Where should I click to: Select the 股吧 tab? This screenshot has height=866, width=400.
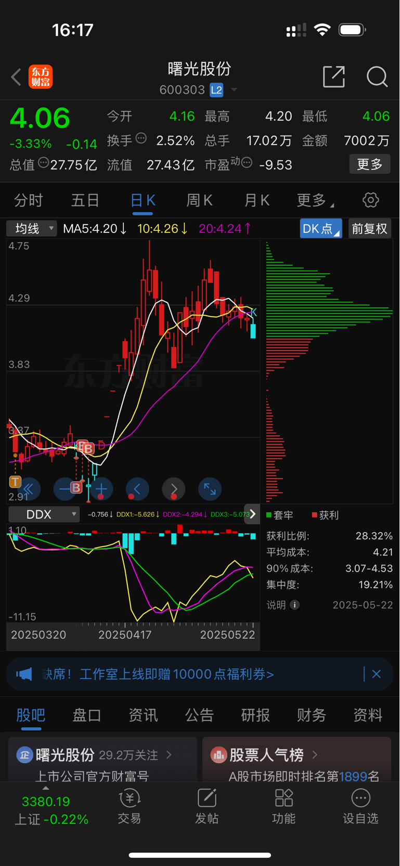coord(31,716)
